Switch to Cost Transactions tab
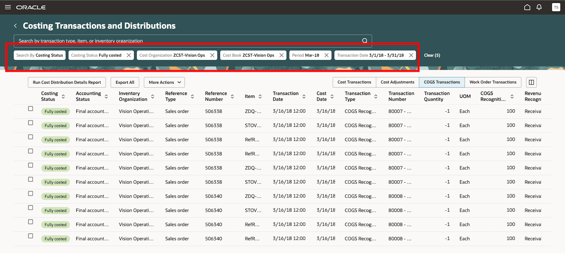This screenshot has height=255, width=565. [354, 82]
